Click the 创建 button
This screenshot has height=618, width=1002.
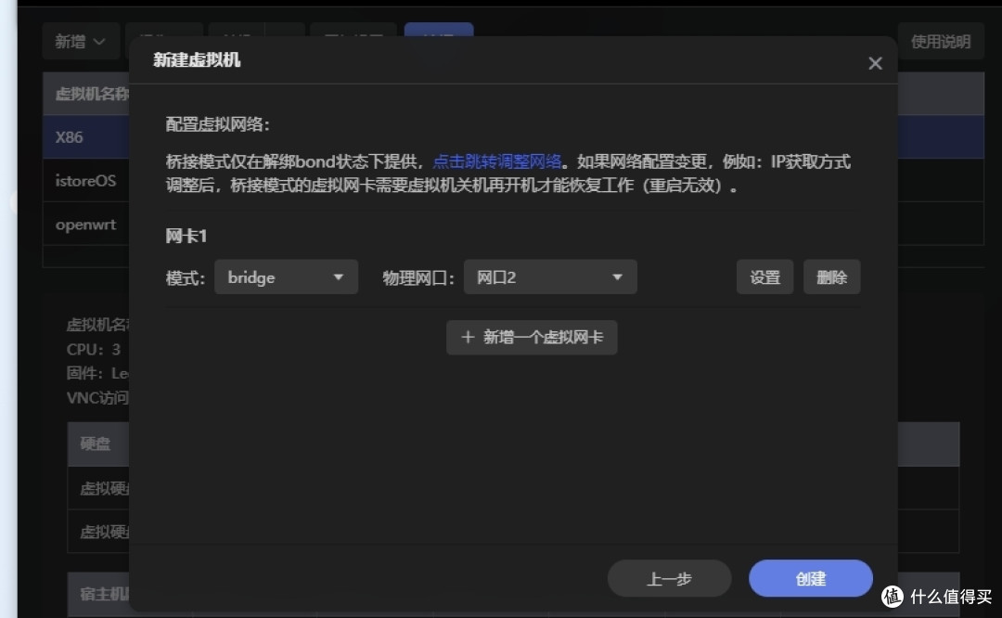tap(810, 578)
